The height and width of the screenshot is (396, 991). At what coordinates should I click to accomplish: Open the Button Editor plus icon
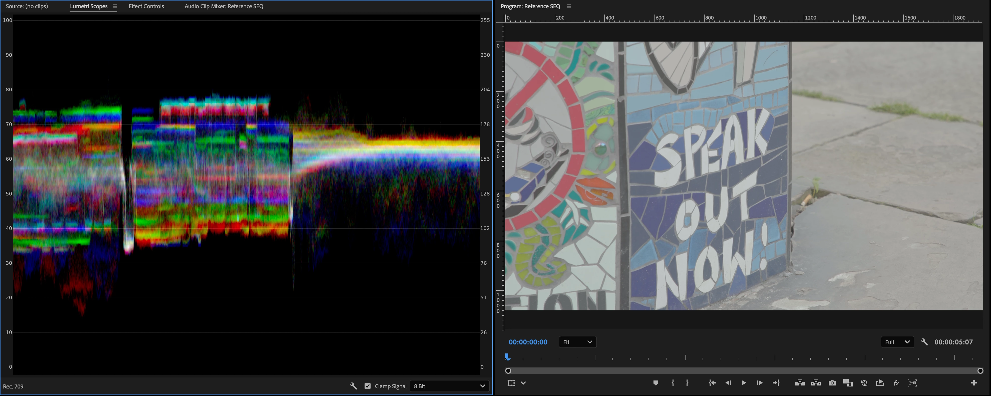(974, 383)
